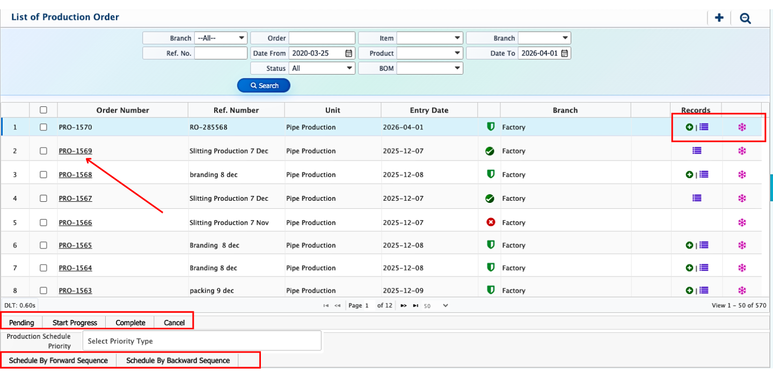
Task: Toggle the select-all checkbox in table header
Action: tap(43, 110)
